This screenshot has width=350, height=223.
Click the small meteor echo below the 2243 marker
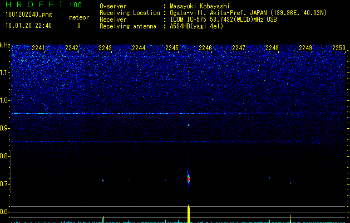pyautogui.click(x=103, y=180)
